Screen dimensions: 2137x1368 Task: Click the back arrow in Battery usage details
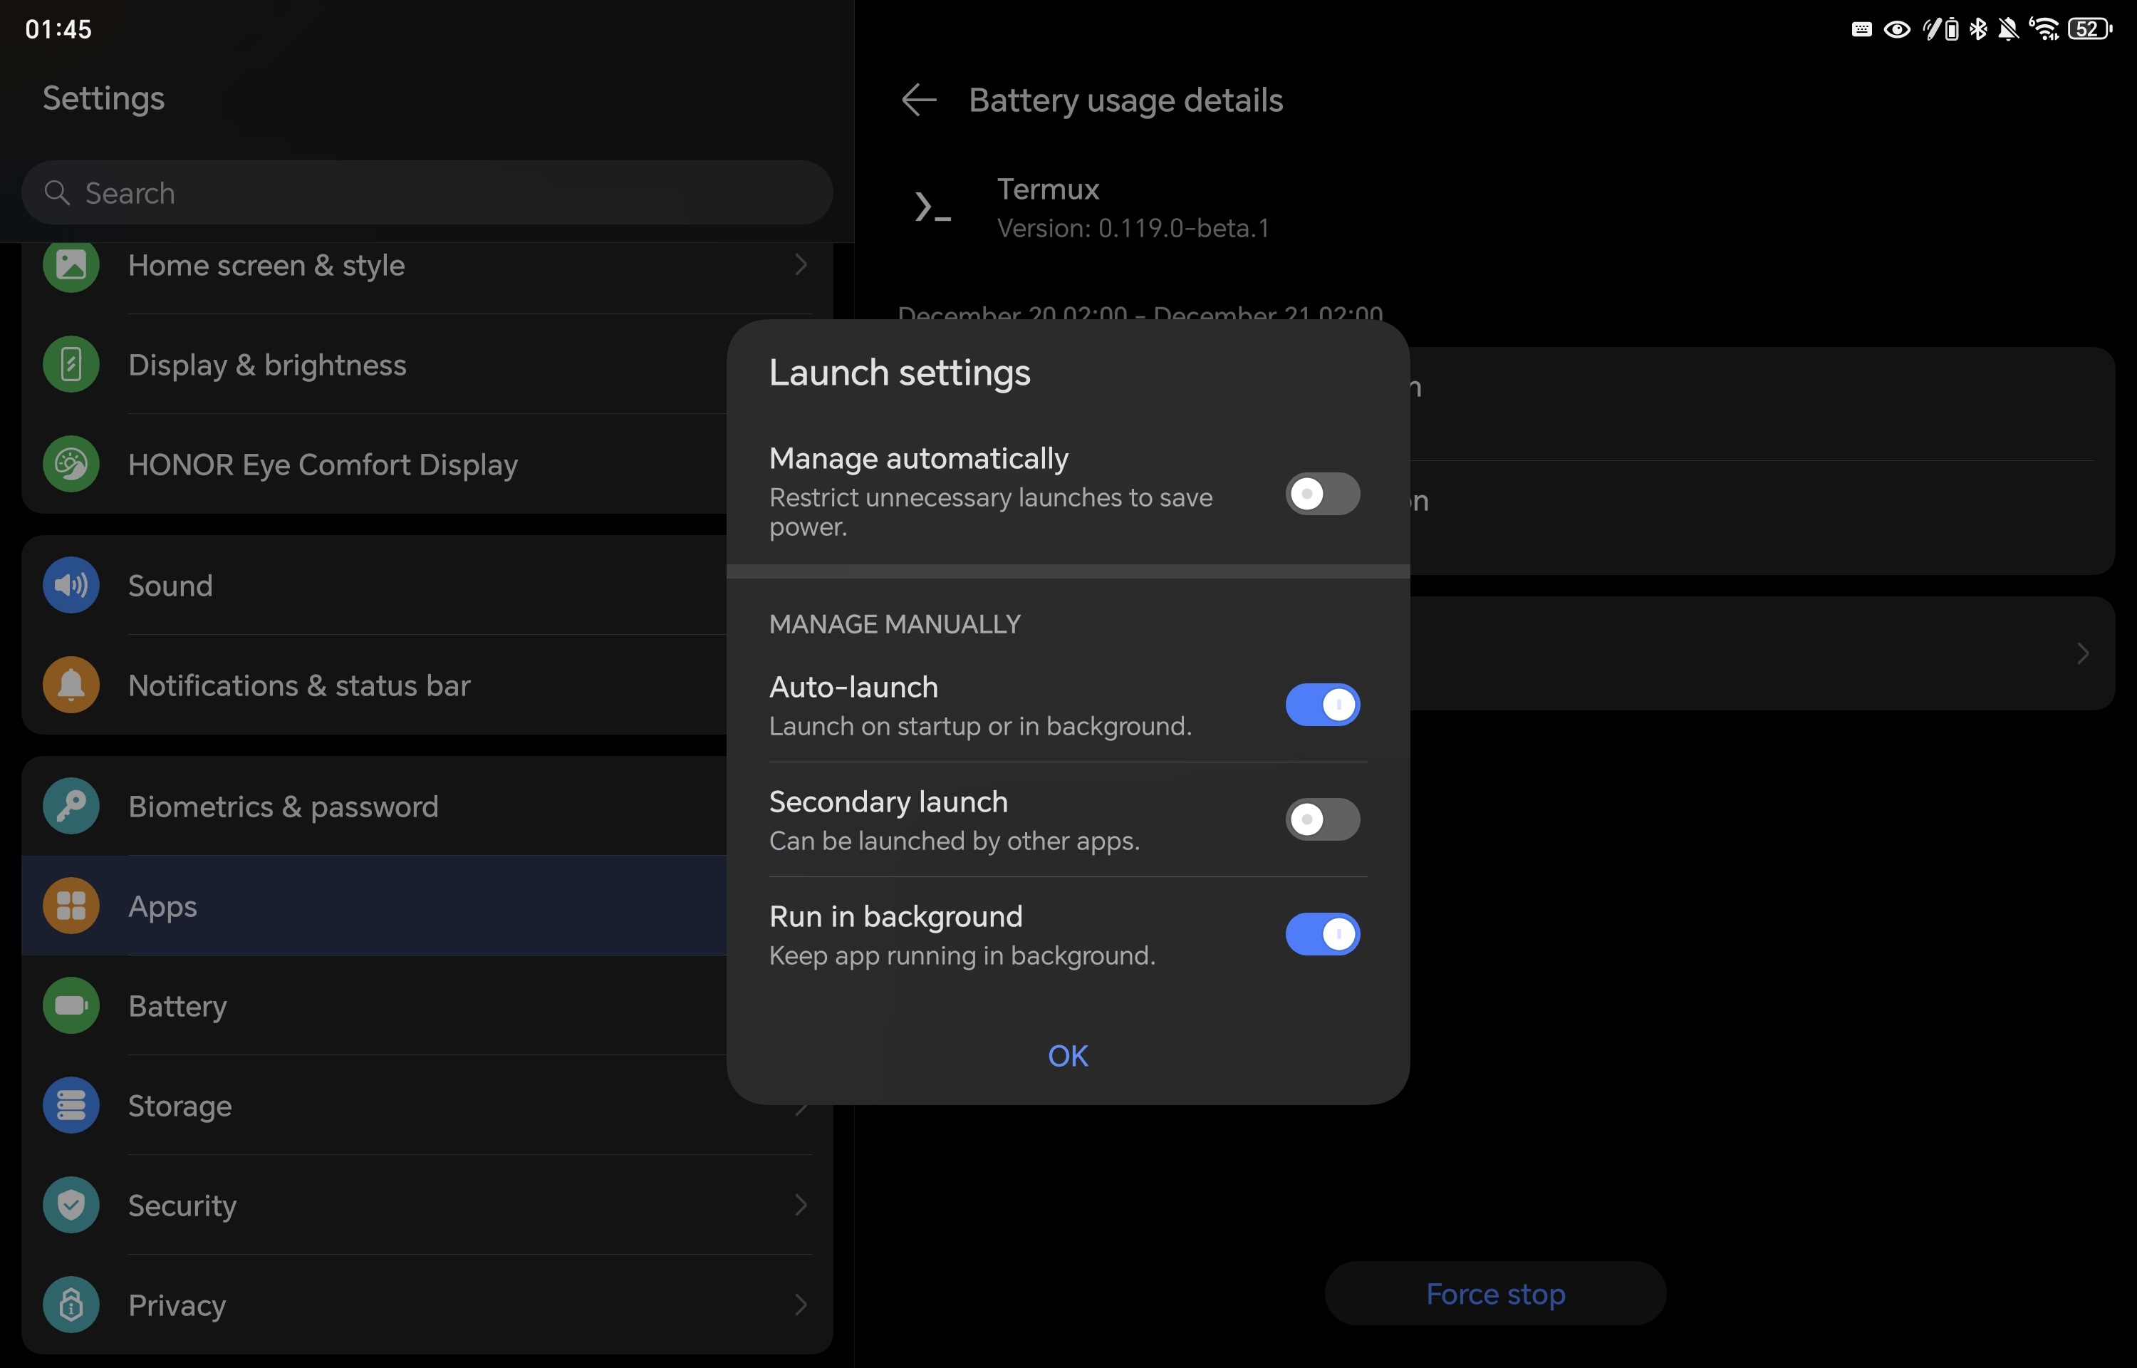coord(919,100)
